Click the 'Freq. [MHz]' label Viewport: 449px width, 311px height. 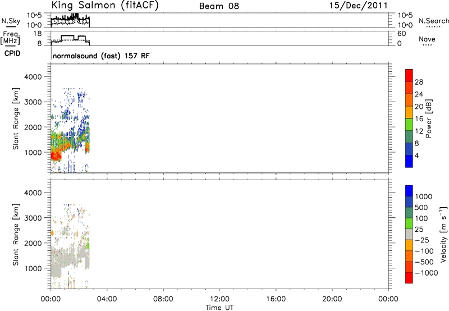10,38
